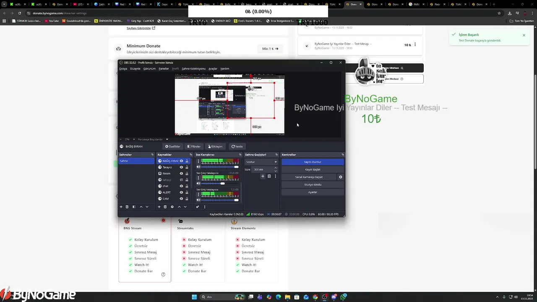Delete the selected scene with Sahneler trash icon

[127, 207]
